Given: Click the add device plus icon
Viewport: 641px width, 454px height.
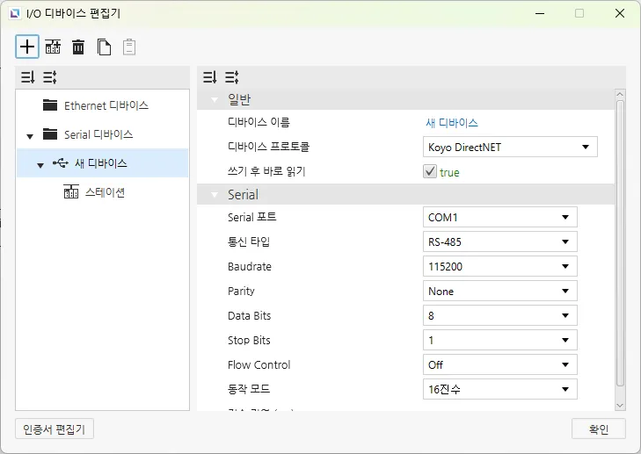Looking at the screenshot, I should pos(27,47).
